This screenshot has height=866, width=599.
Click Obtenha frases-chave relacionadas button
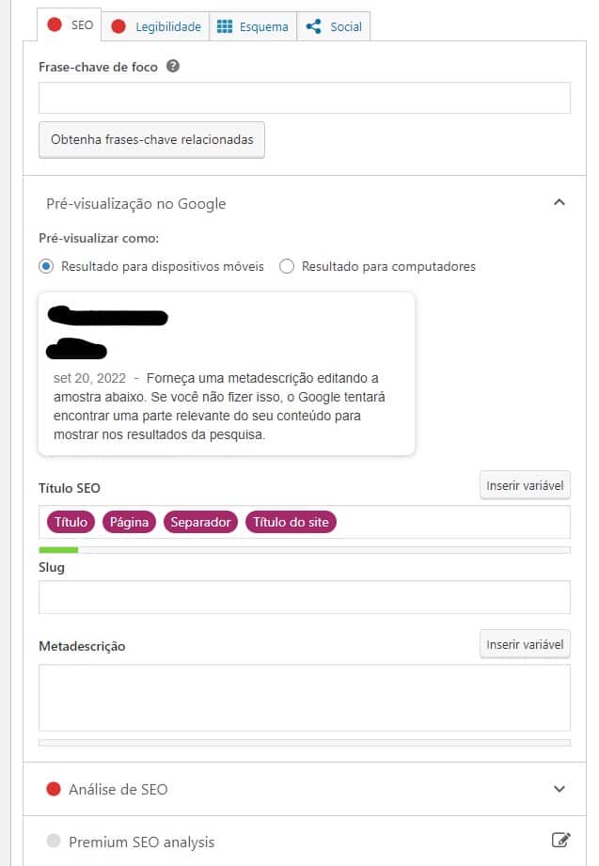(151, 140)
